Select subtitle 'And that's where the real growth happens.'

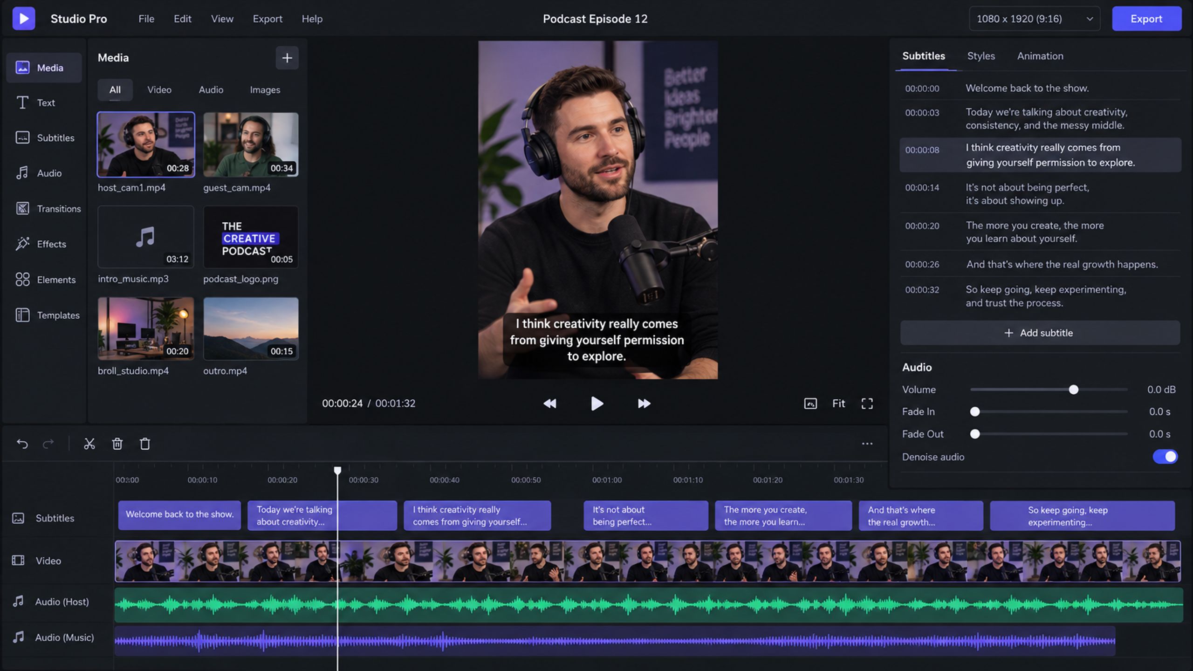coord(1040,264)
